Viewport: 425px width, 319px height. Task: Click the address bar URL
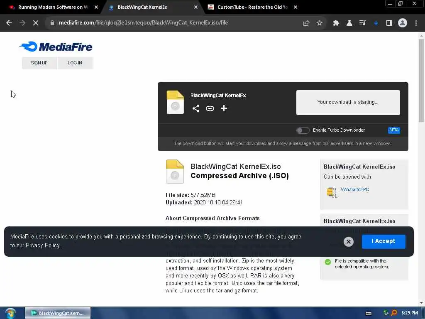click(x=143, y=23)
